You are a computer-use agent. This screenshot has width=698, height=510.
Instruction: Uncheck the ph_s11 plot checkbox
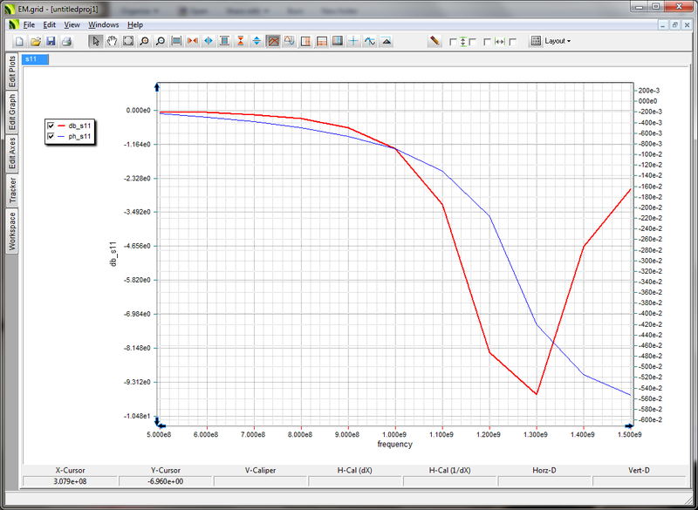click(51, 136)
